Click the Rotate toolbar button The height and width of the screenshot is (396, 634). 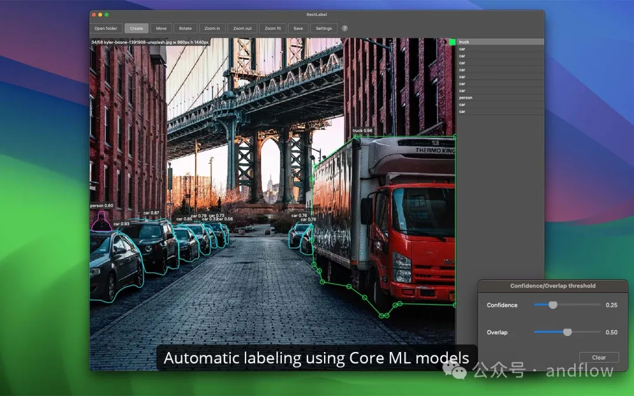(186, 28)
